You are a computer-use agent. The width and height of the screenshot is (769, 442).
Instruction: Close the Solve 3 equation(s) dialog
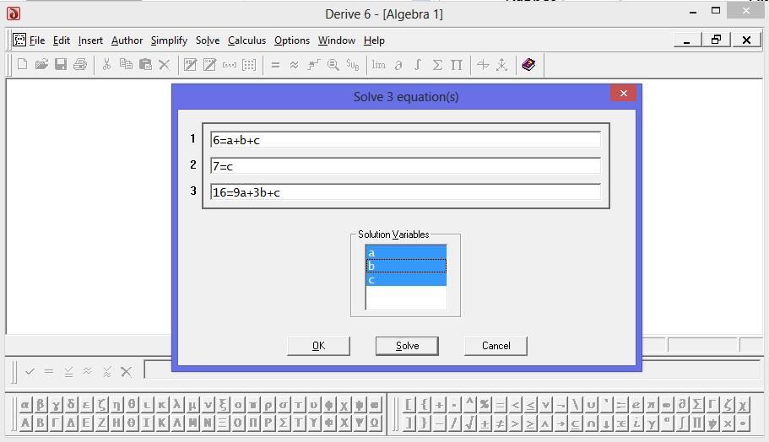(623, 93)
